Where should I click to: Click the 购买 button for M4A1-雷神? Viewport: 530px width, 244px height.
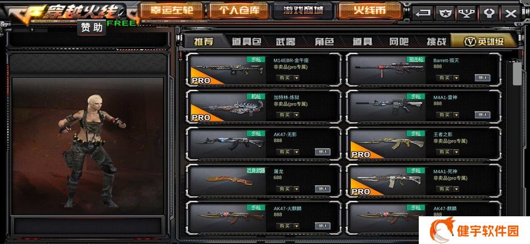tap(444, 115)
